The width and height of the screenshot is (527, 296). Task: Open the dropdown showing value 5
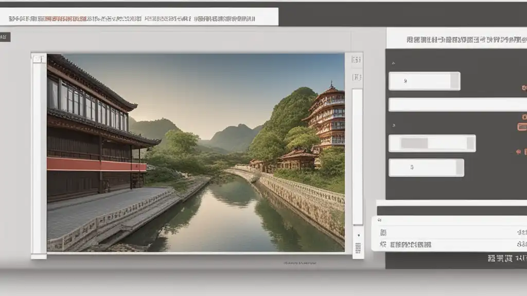426,168
